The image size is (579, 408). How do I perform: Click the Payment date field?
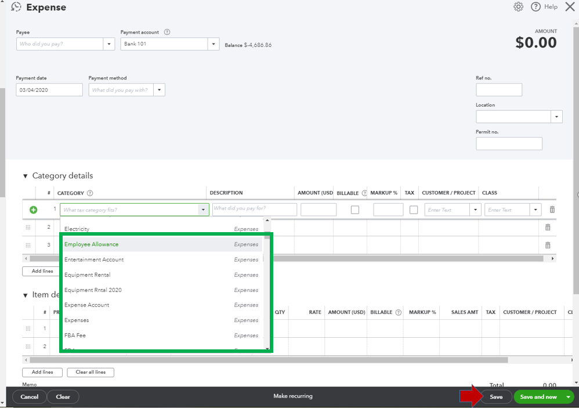[49, 90]
